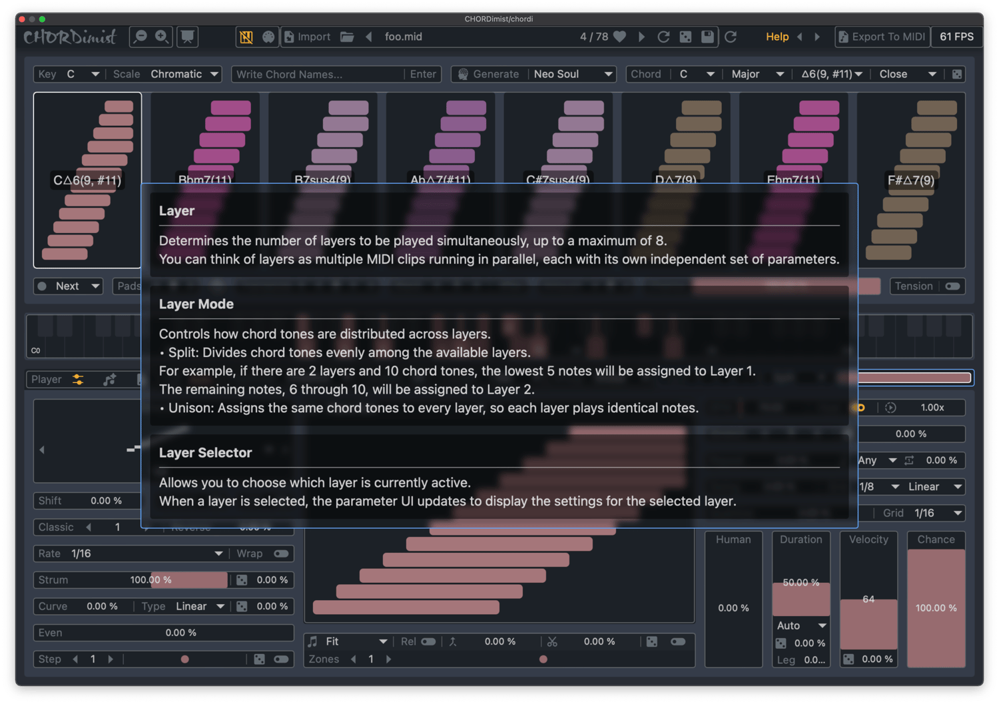This screenshot has height=704, width=999.
Task: Toggle the Rel switch
Action: (429, 641)
